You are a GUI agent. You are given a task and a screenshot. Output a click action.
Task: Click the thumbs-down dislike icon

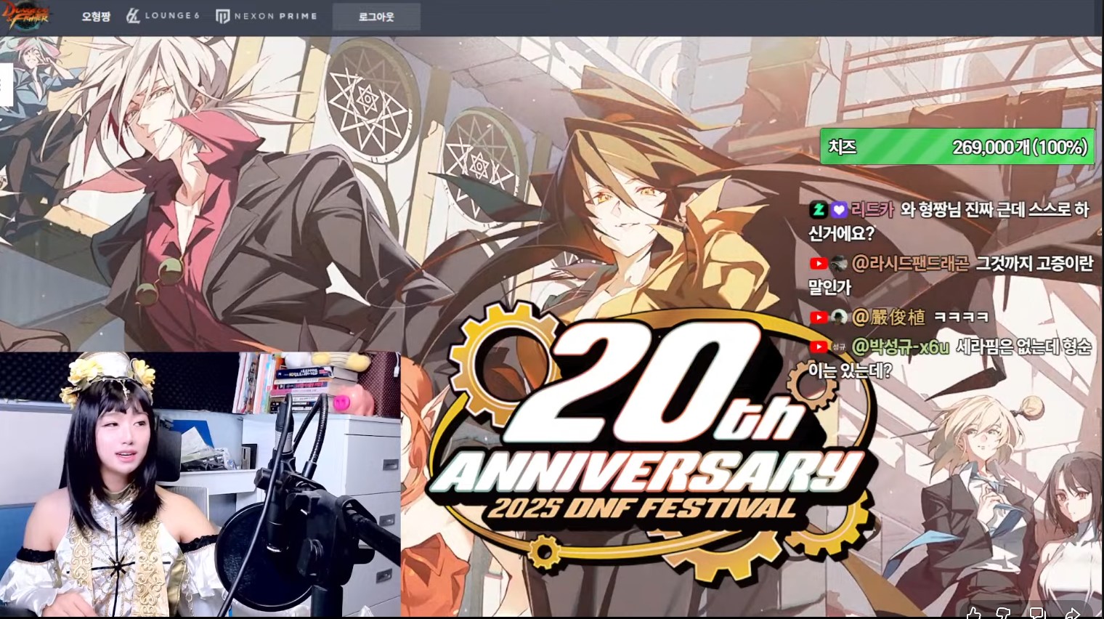[x=1004, y=614]
